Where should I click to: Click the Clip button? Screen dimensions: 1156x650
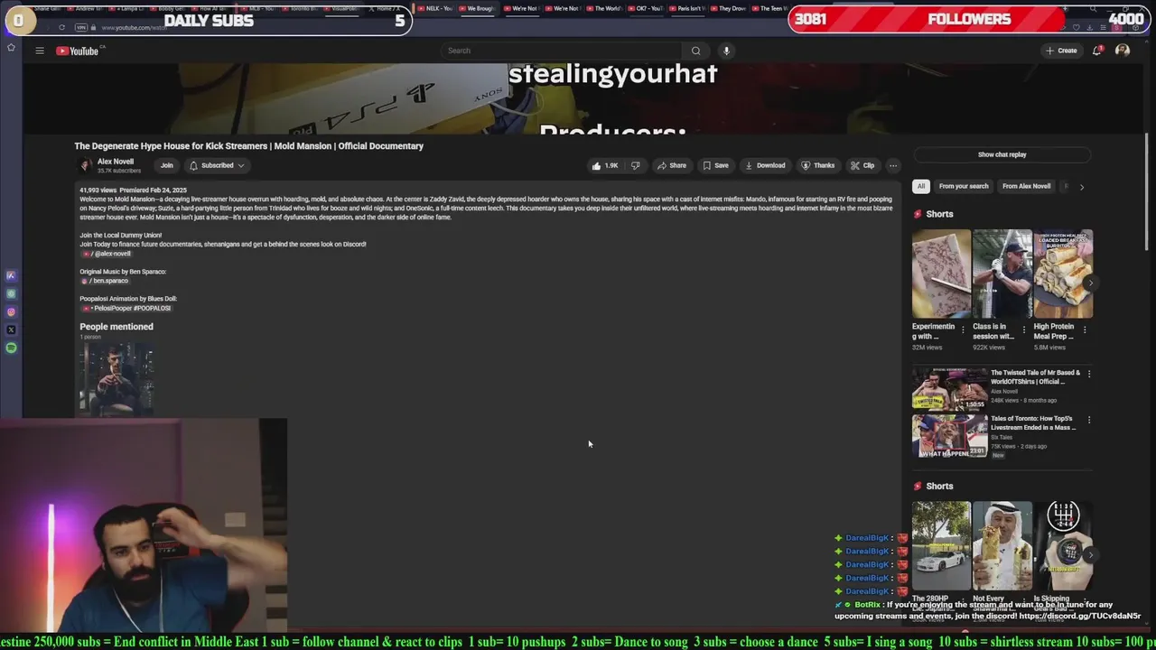(x=862, y=165)
